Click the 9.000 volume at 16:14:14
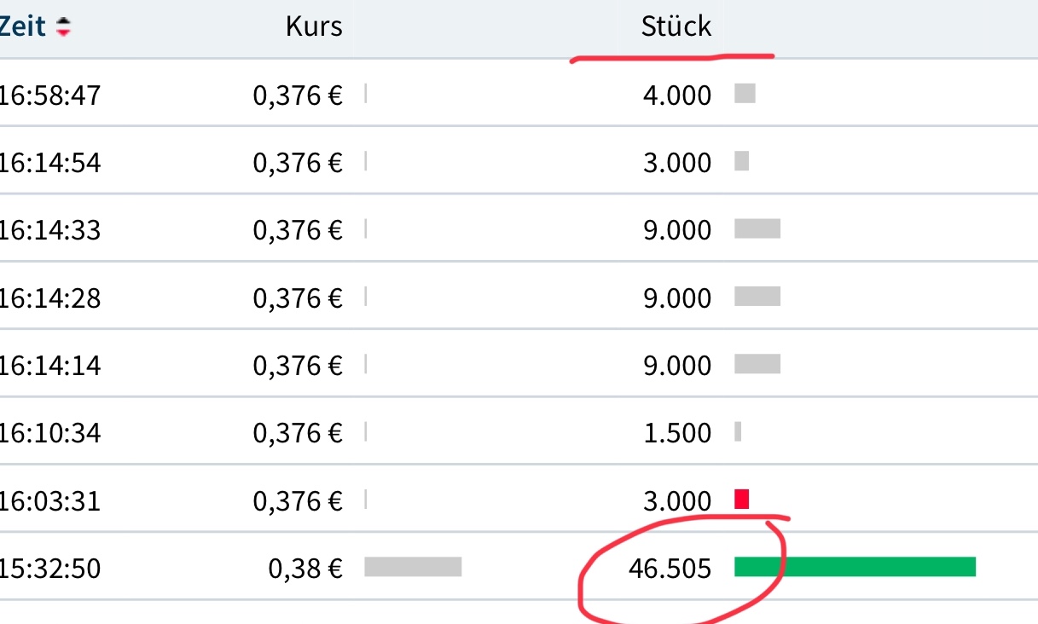This screenshot has height=624, width=1038. click(x=677, y=365)
